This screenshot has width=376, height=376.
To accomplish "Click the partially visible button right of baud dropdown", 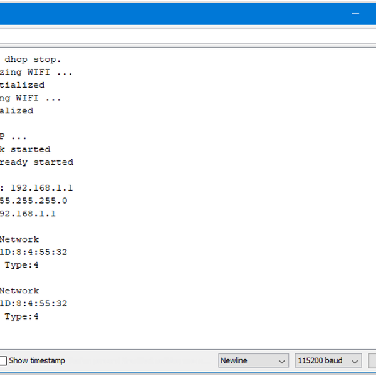I will (x=372, y=361).
